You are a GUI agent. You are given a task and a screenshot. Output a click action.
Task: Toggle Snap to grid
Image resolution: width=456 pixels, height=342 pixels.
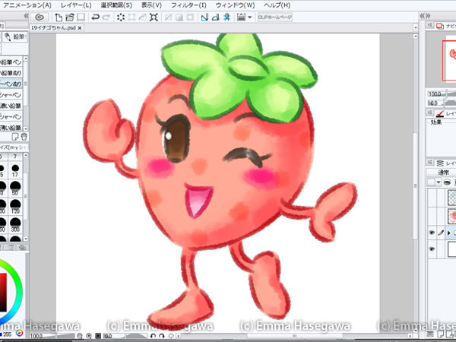click(x=226, y=17)
